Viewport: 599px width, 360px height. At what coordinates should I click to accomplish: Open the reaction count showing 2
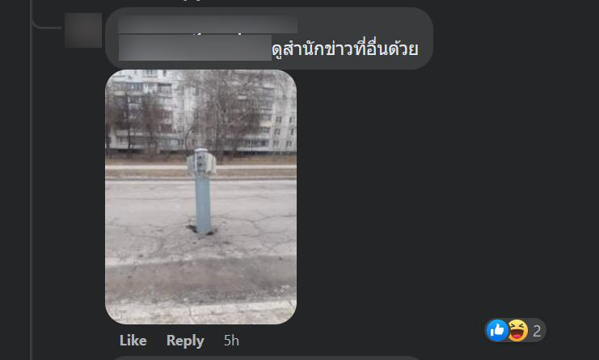click(537, 331)
